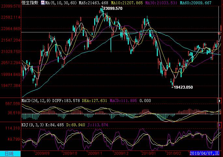Click the 20512.294 price axis label
Viewport: 223px width, 157px height.
11,63
